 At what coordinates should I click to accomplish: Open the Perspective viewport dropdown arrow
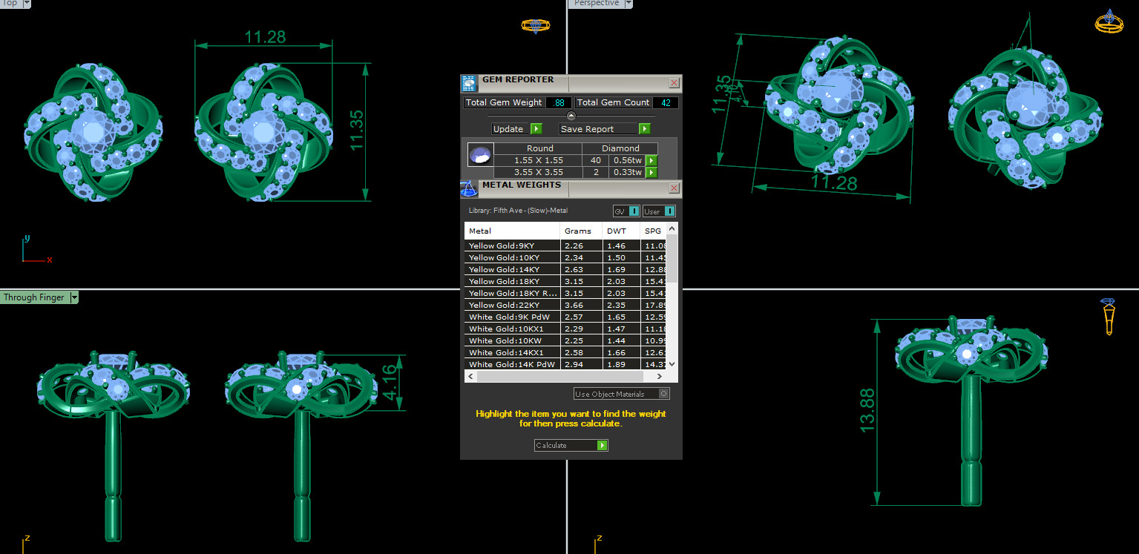[628, 4]
